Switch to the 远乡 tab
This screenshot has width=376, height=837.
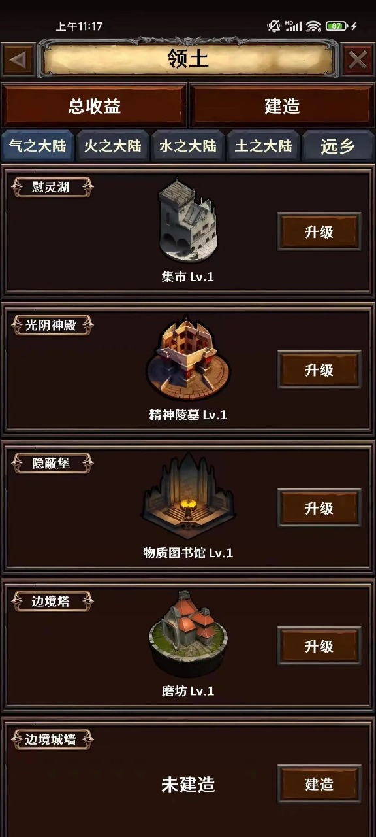coord(338,146)
